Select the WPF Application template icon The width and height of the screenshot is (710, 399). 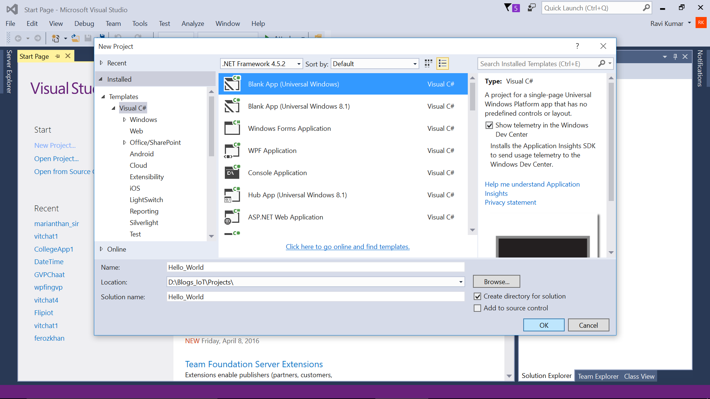coord(232,150)
